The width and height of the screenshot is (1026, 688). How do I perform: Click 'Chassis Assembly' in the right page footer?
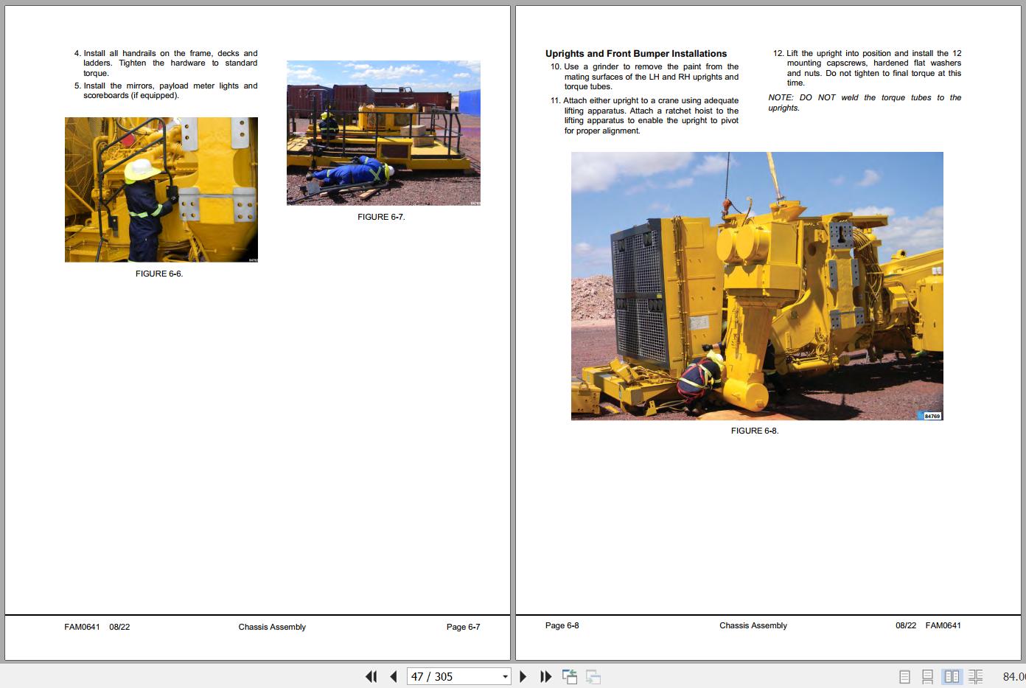pyautogui.click(x=753, y=625)
